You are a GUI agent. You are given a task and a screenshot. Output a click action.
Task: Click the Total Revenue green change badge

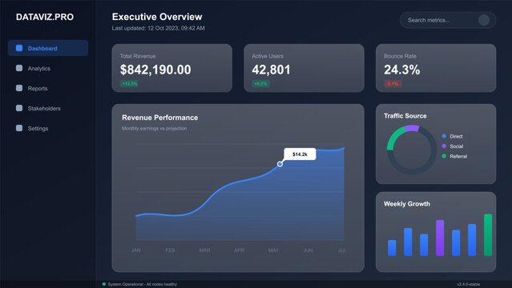pos(129,84)
